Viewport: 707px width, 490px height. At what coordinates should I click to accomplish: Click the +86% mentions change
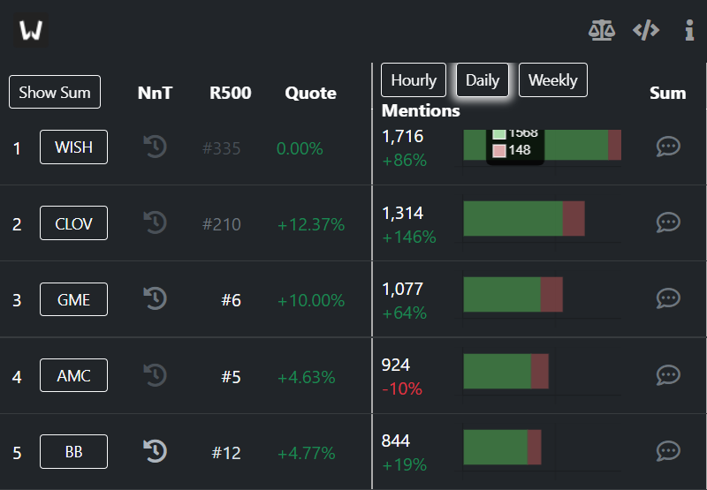tap(404, 161)
